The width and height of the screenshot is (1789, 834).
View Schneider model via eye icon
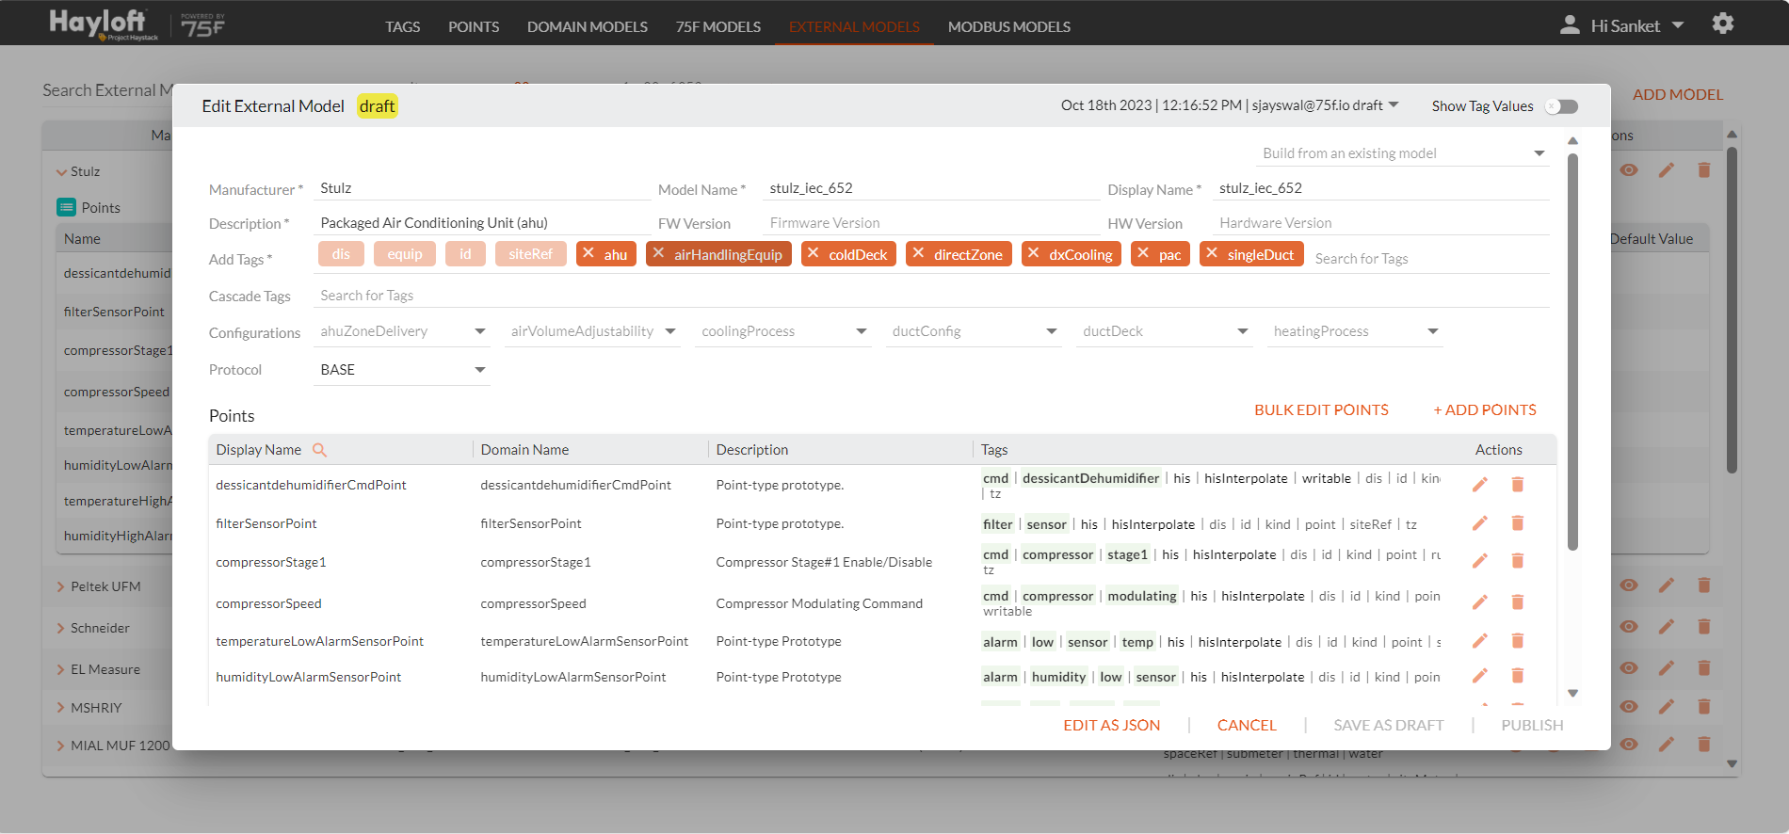pos(1629,627)
